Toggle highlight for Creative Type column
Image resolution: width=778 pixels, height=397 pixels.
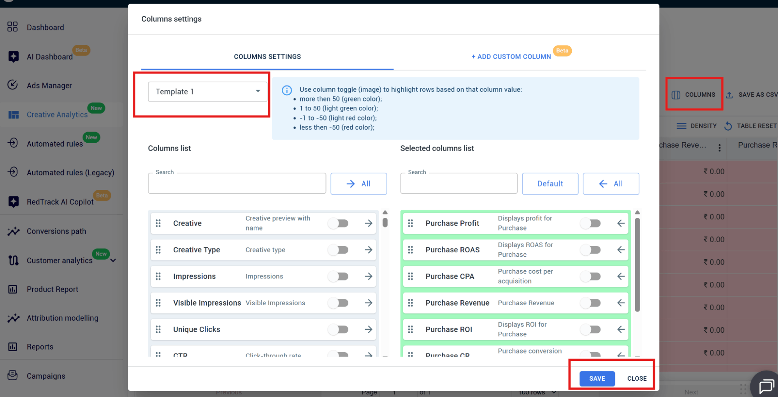[x=338, y=250]
